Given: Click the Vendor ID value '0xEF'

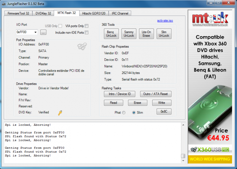Looking at the screenshot, I should point(125,53).
